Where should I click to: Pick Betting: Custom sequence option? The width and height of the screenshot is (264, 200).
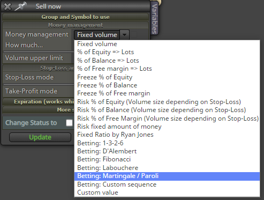coord(167,184)
